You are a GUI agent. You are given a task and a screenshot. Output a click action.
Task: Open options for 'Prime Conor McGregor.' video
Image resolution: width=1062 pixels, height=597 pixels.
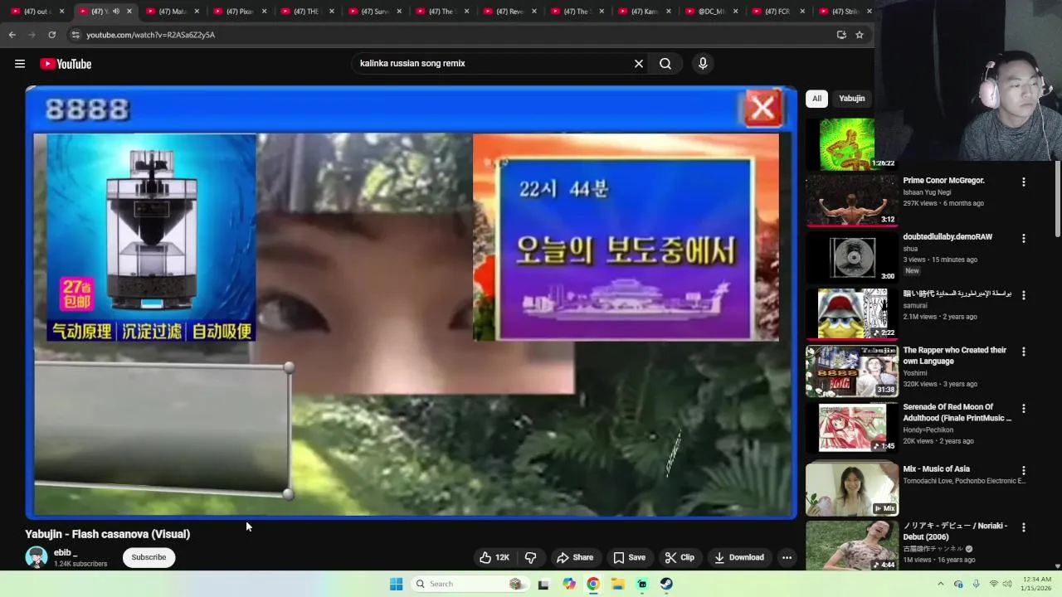(x=1023, y=182)
